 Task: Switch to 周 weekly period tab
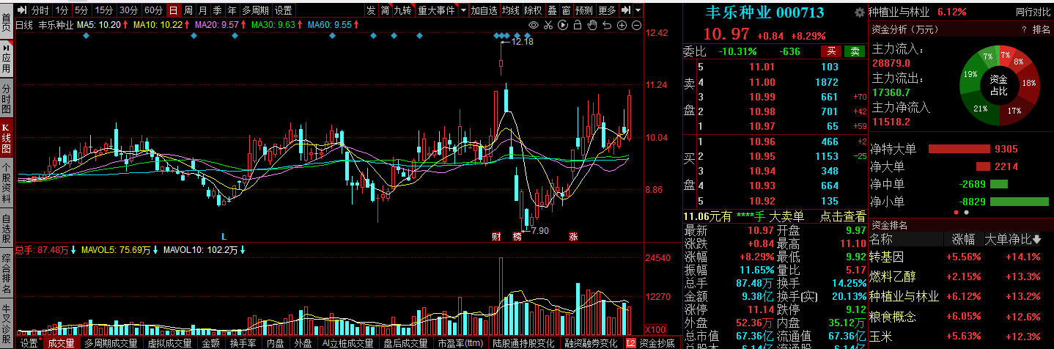coord(188,10)
